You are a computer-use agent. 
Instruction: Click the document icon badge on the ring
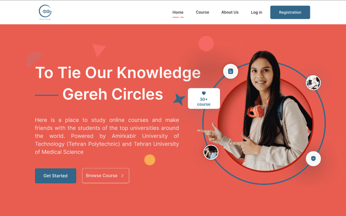(230, 71)
